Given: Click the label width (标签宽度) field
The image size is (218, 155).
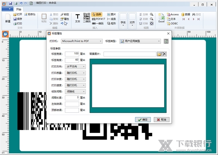Looking at the screenshot, I should click(x=72, y=54).
